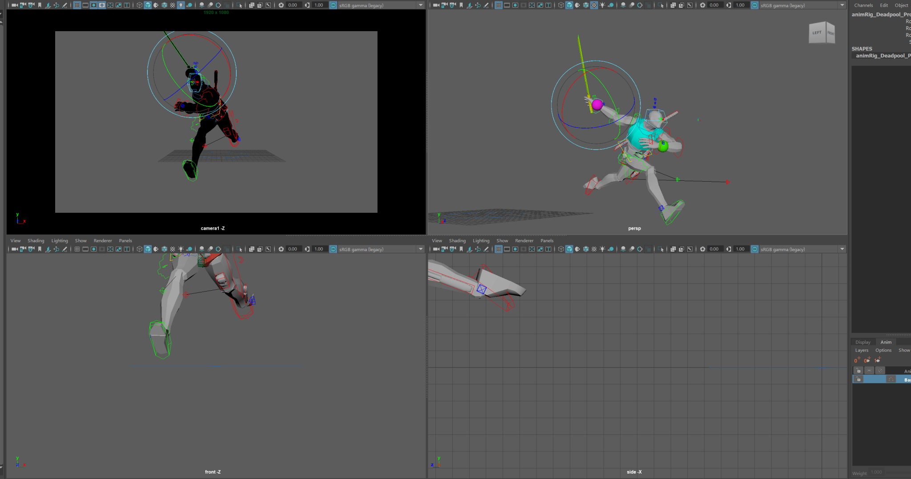This screenshot has height=479, width=911.
Task: Toggle the Grid display icon in camera1 toolbar
Action: [77, 5]
